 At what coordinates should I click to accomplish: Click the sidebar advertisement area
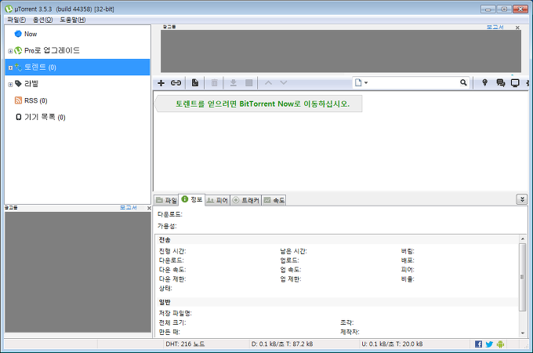[78, 272]
